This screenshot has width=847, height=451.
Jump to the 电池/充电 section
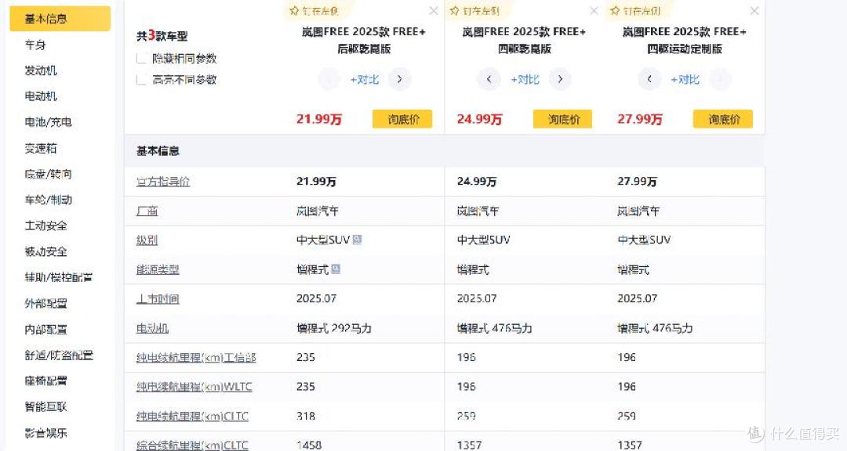point(48,122)
